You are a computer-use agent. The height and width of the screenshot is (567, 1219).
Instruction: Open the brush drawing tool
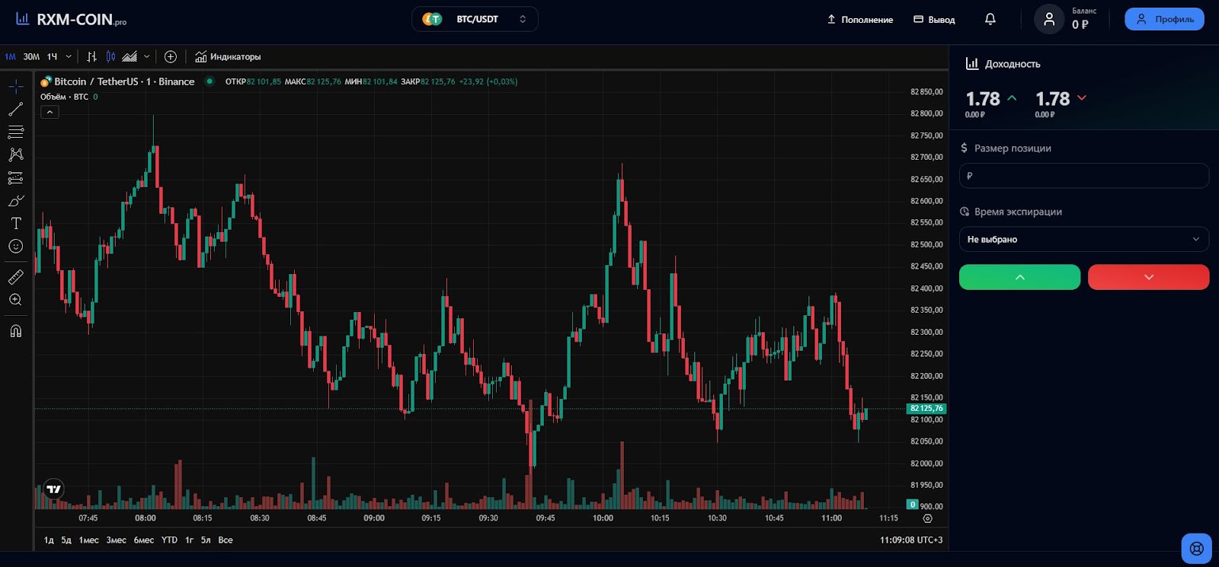(x=15, y=201)
